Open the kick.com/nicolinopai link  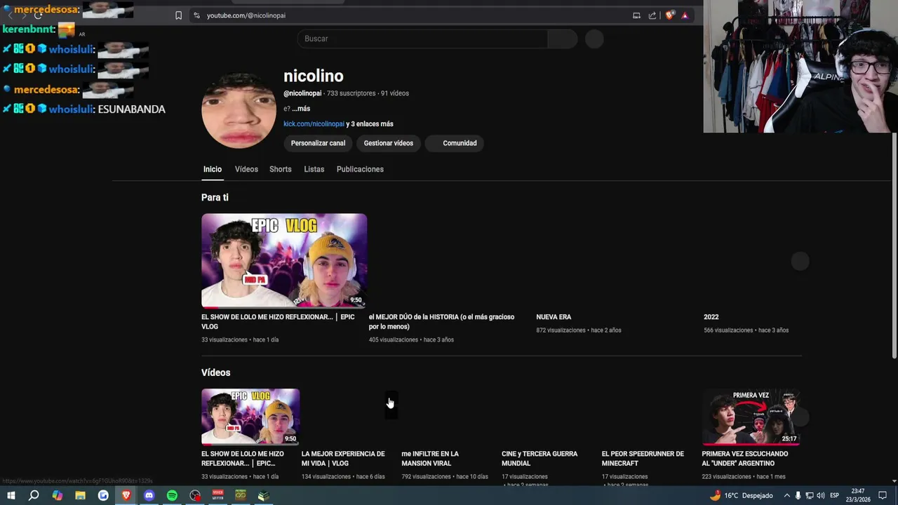pos(314,124)
